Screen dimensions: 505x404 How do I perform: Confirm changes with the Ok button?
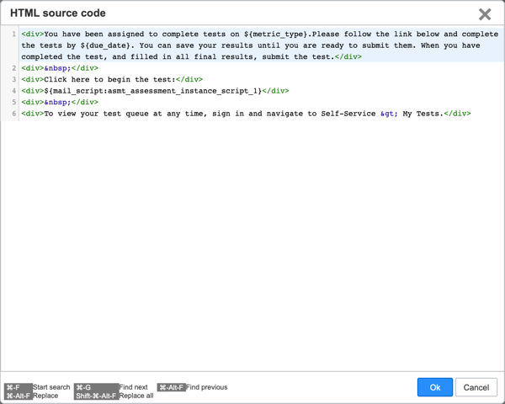(x=435, y=387)
